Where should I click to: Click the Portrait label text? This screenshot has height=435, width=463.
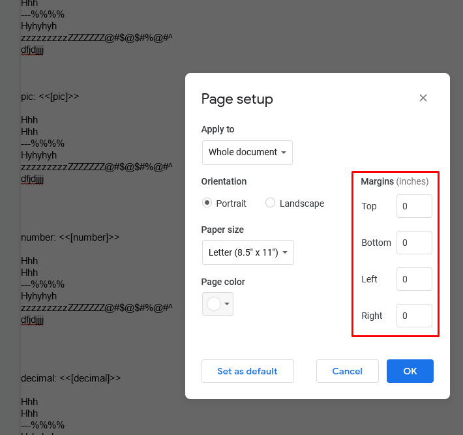[231, 203]
